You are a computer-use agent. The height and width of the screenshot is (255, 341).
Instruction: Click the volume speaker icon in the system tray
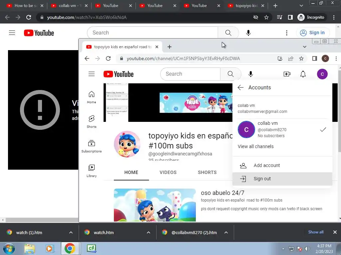coord(307,249)
